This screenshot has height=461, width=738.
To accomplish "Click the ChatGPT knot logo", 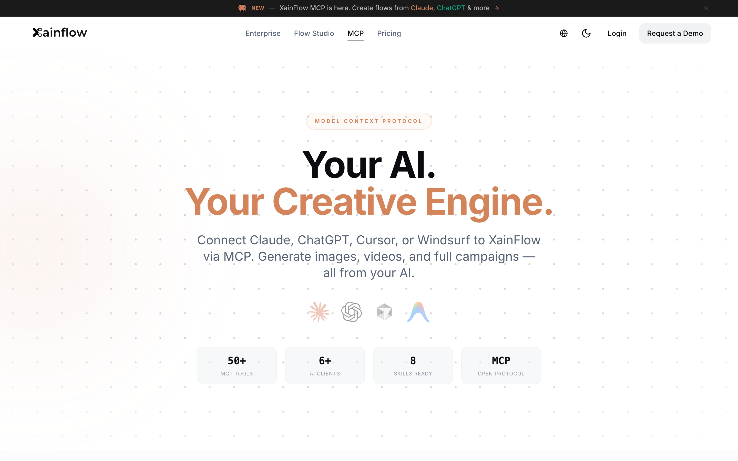I will (351, 312).
